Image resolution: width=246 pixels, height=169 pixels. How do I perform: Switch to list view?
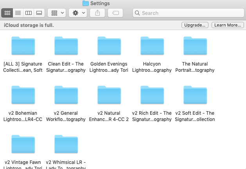pos(18,13)
